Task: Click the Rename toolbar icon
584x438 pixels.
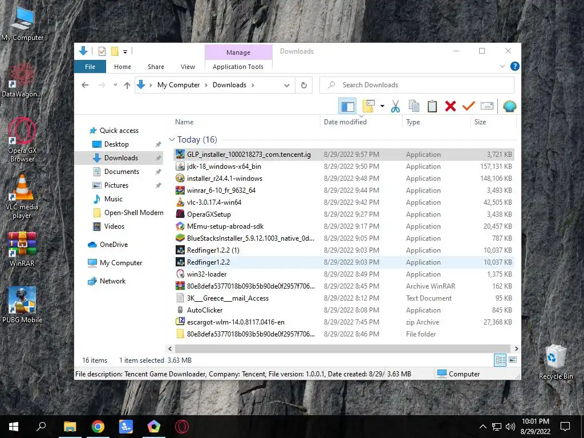Action: click(487, 106)
